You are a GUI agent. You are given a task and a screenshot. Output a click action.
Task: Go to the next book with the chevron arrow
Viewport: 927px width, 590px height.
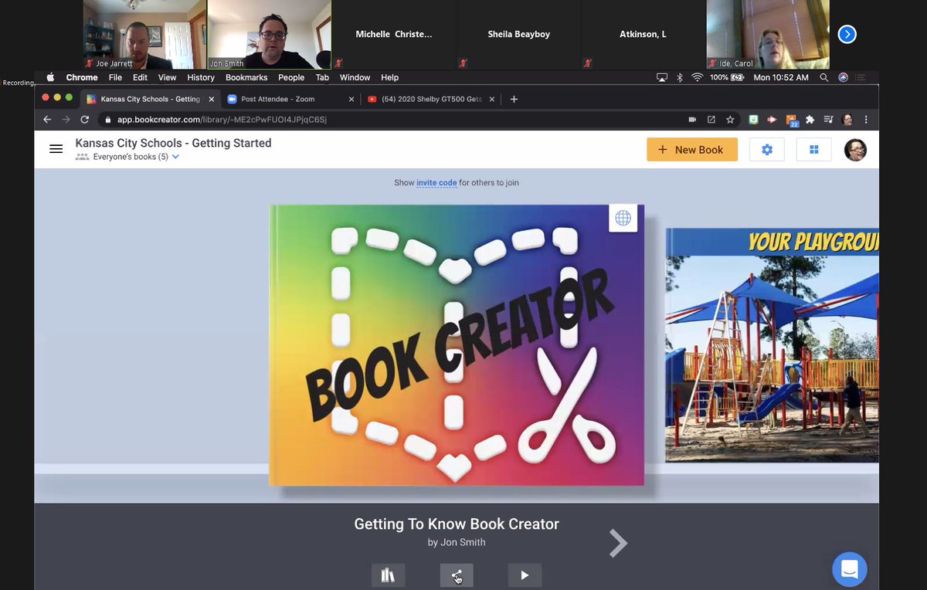tap(618, 543)
